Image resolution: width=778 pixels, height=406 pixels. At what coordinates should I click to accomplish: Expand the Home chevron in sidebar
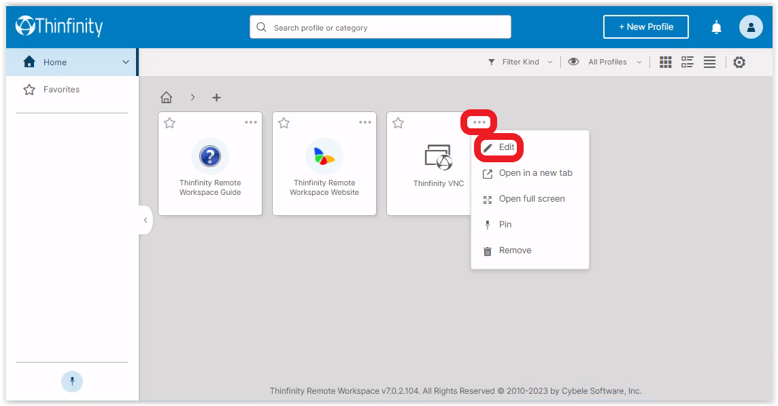click(x=126, y=62)
